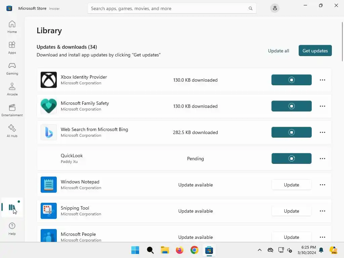Select the QuickLook app name

(x=72, y=156)
